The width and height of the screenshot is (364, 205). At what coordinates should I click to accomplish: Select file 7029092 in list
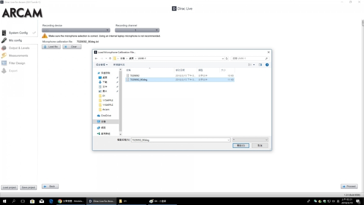[x=180, y=75]
